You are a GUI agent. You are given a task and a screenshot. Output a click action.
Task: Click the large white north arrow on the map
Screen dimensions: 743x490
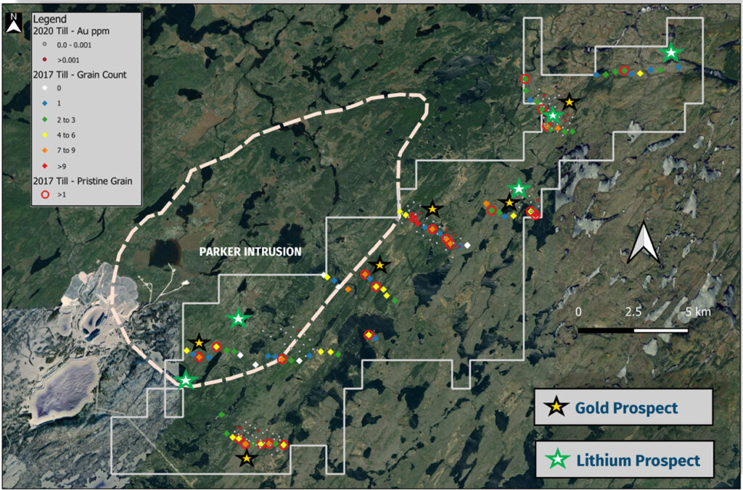(643, 244)
